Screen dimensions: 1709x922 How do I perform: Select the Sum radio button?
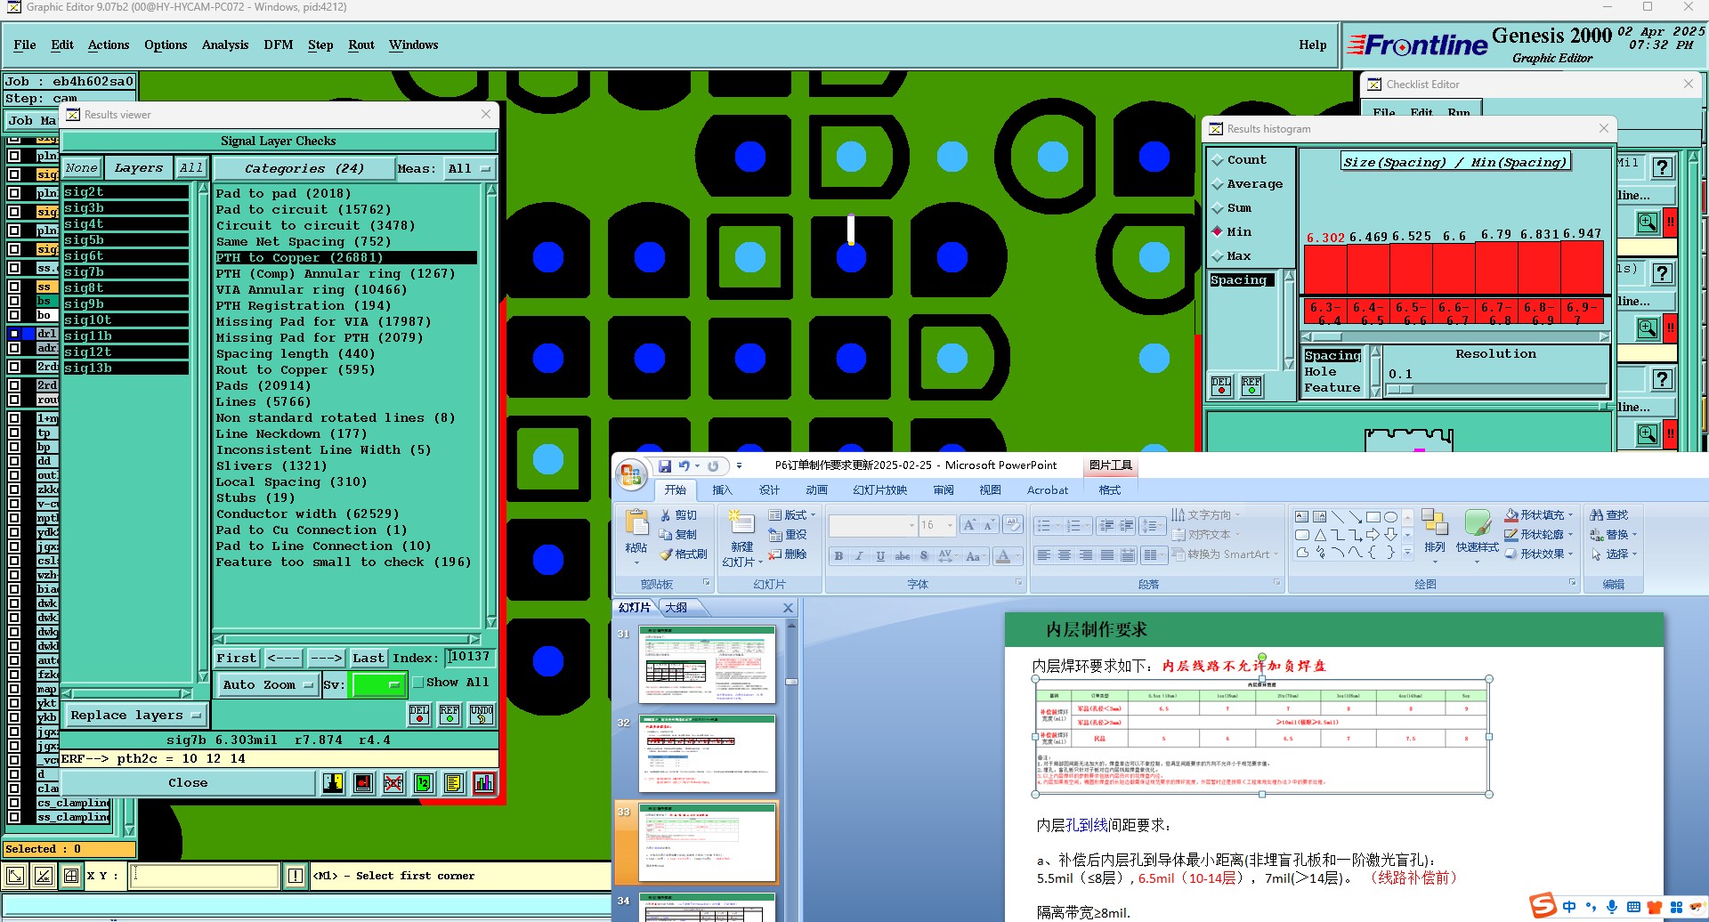click(1218, 208)
